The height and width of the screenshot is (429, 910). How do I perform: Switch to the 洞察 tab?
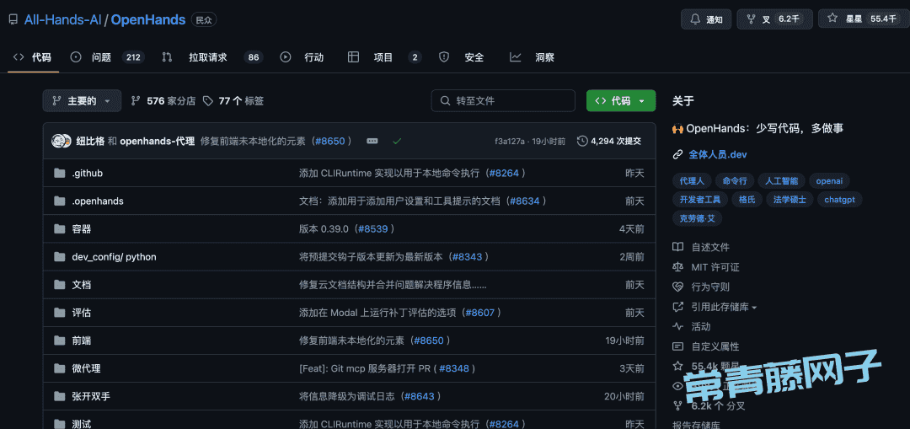pyautogui.click(x=533, y=56)
